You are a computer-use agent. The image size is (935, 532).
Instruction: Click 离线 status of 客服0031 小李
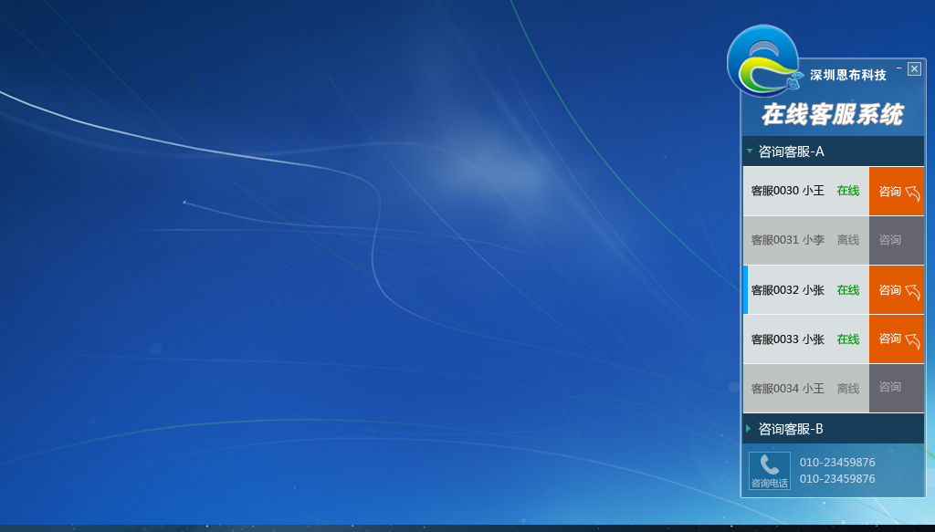[x=848, y=240]
